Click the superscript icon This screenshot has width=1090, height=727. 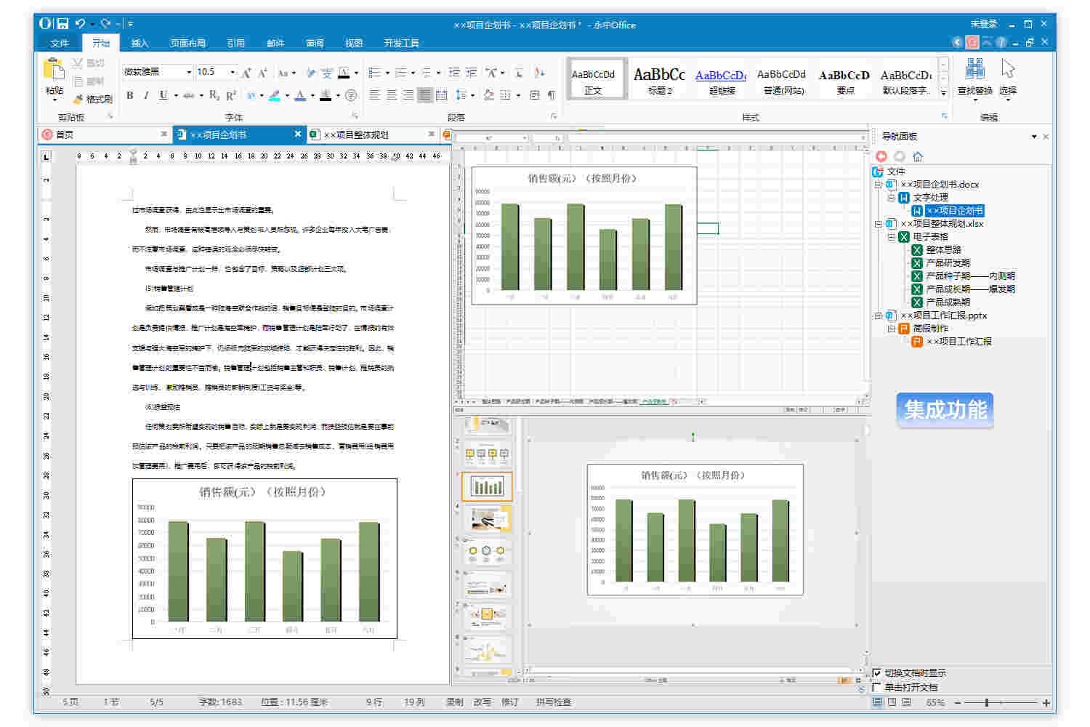pos(231,95)
